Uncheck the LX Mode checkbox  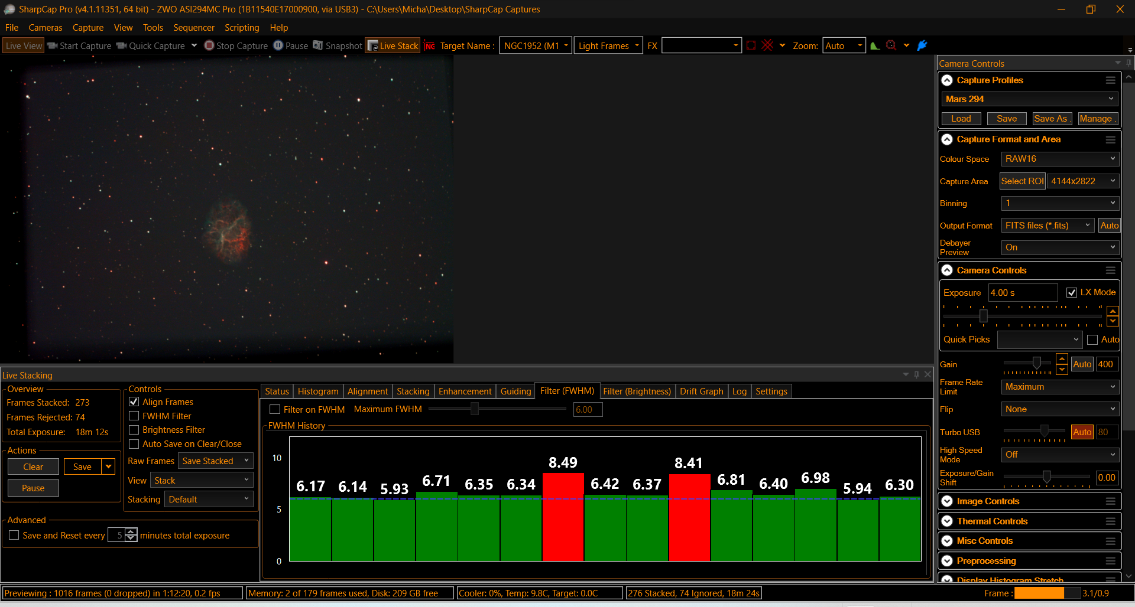tap(1072, 293)
